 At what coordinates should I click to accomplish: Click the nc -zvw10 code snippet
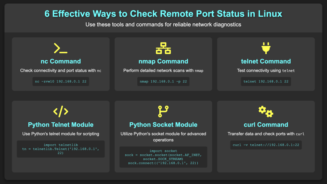[61, 81]
